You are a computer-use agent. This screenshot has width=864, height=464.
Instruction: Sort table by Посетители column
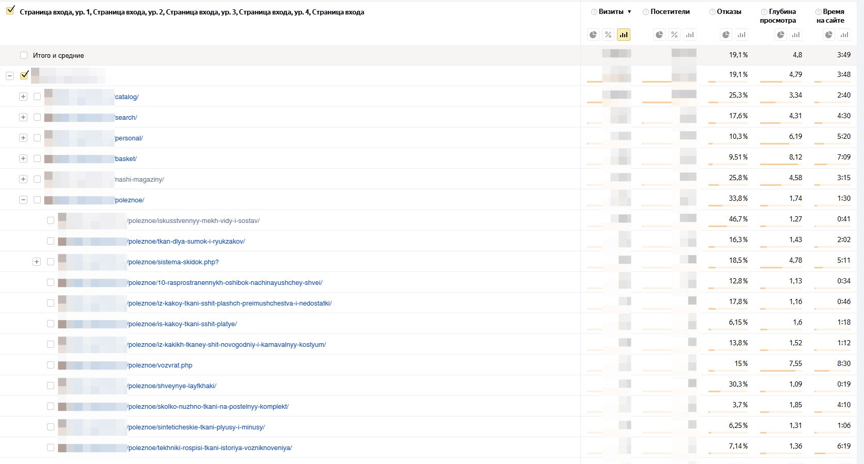pyautogui.click(x=670, y=11)
